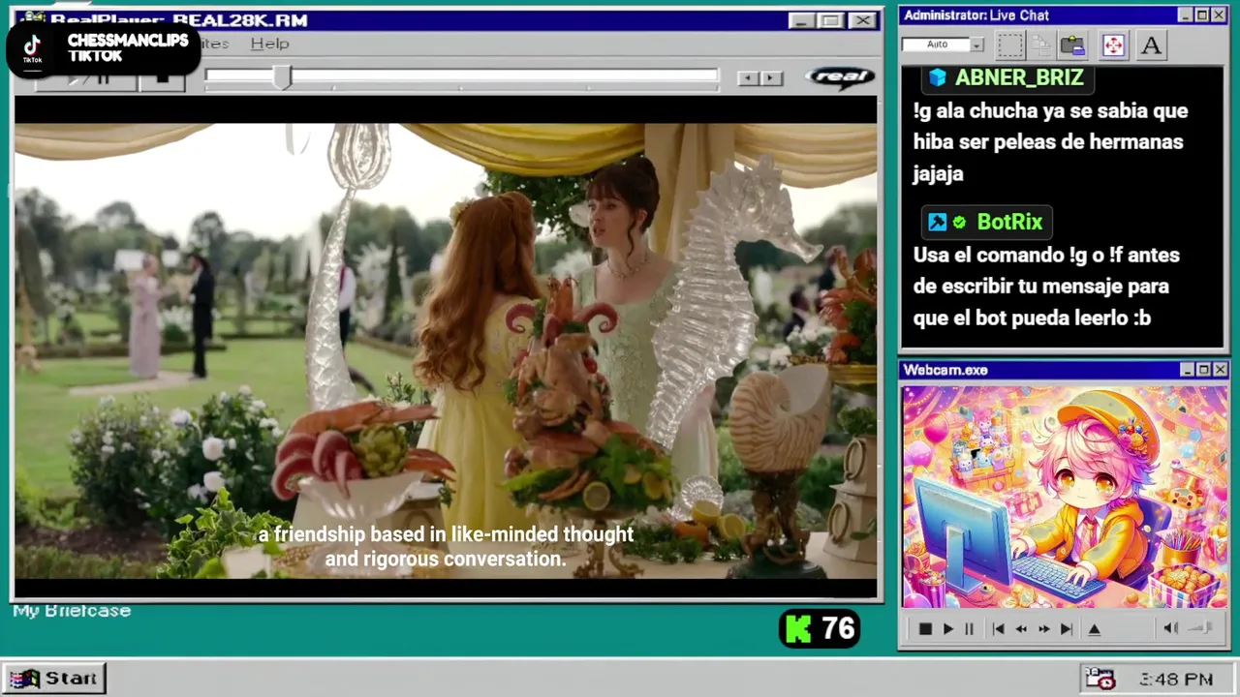1240x697 pixels.
Task: Adjust the Webcam.exe volume slider
Action: (x=1201, y=628)
